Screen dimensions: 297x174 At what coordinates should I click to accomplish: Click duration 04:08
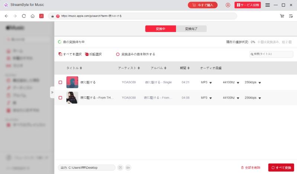pyautogui.click(x=185, y=98)
